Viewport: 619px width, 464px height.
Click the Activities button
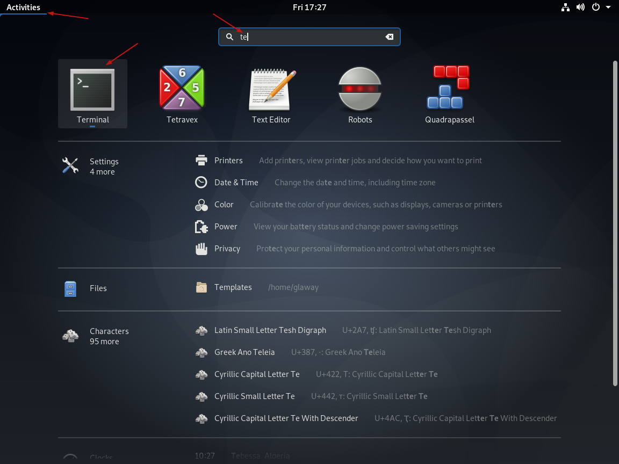pyautogui.click(x=23, y=7)
